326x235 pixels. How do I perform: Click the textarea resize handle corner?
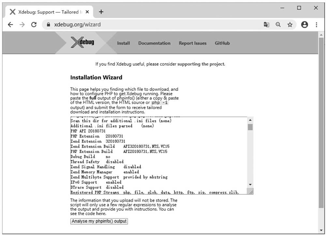click(250, 192)
